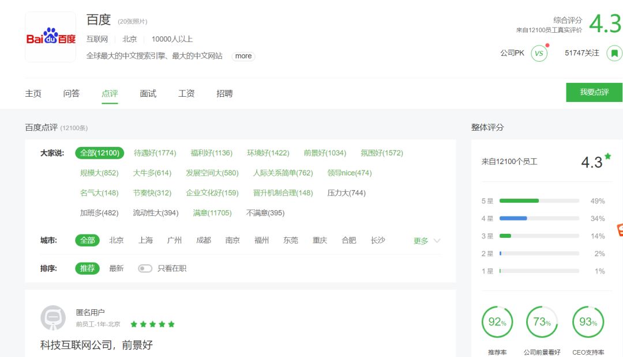This screenshot has height=357, width=623.
Task: Select the 企业文化好(159) tag
Action: point(212,193)
